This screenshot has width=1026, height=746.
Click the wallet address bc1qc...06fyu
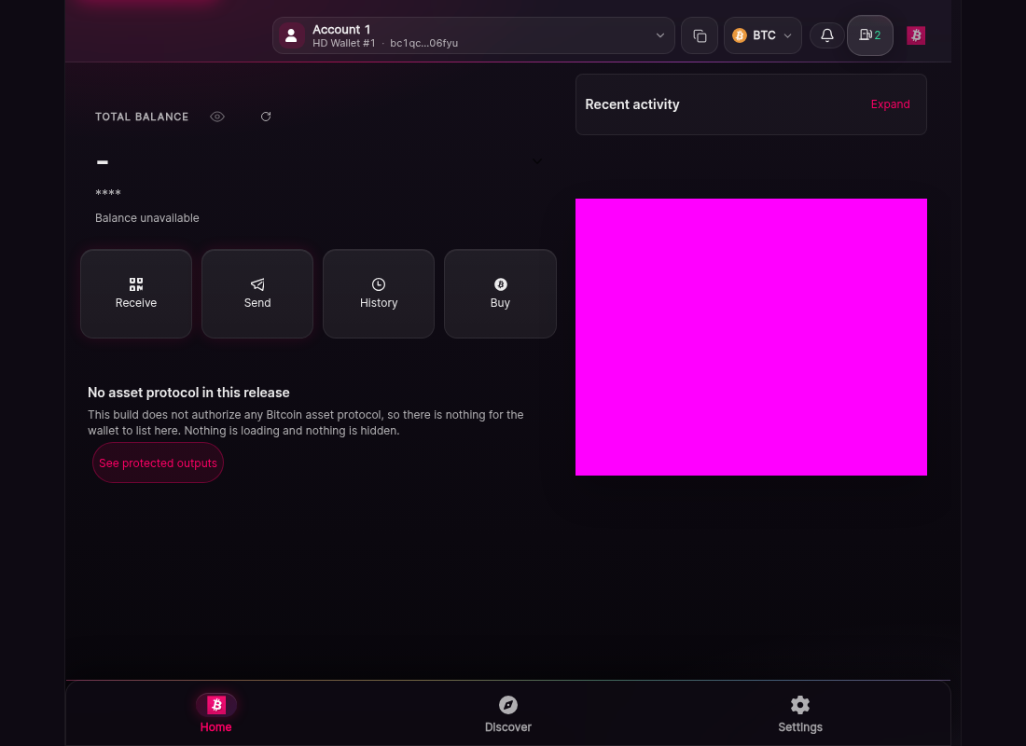pos(424,43)
